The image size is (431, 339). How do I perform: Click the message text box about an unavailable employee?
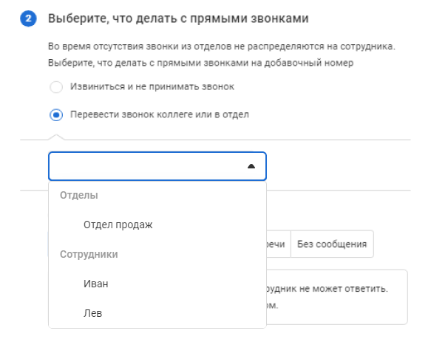(336, 297)
